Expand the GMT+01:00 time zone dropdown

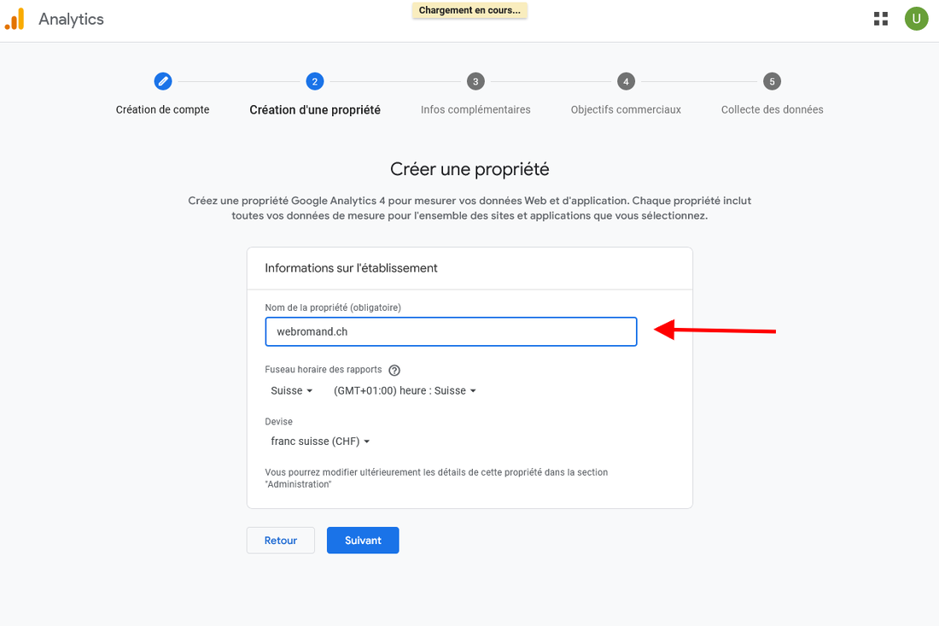(x=405, y=390)
